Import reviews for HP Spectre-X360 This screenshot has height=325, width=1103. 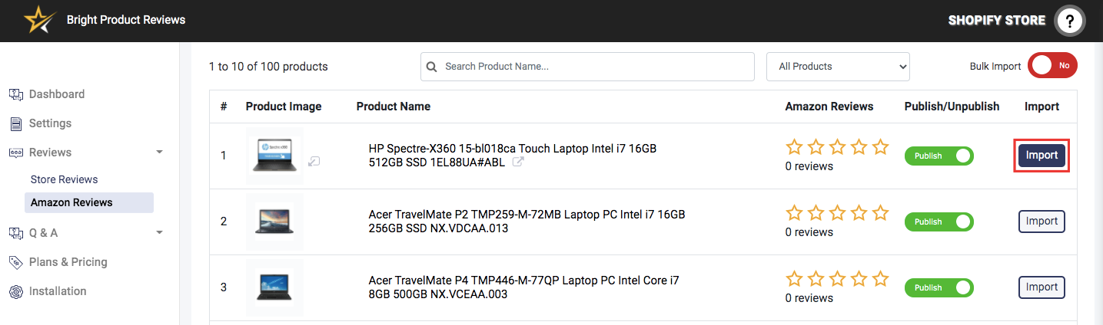[1042, 156]
